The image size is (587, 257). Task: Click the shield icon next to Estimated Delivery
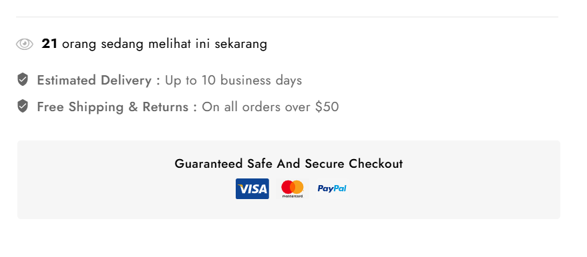(x=23, y=79)
